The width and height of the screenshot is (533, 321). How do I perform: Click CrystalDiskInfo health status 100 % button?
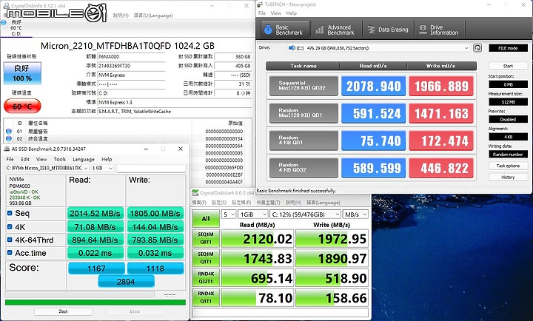[22, 72]
